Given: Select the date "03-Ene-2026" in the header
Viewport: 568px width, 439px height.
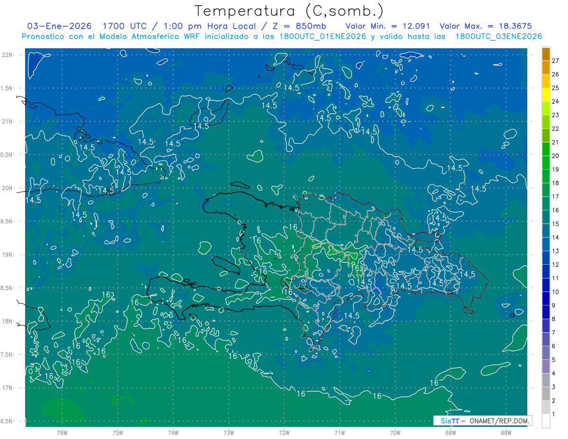Looking at the screenshot, I should click(x=59, y=26).
